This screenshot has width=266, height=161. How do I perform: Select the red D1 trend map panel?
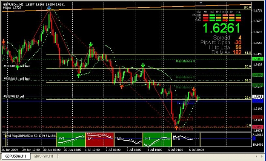[100, 140]
